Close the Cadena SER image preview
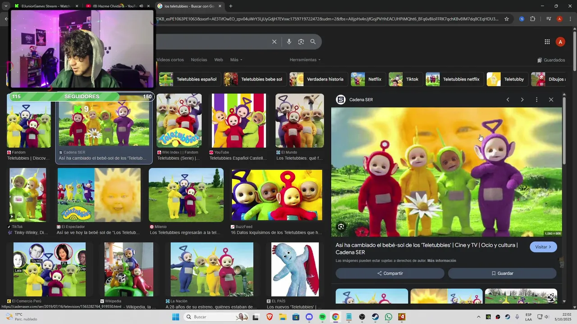This screenshot has width=577, height=324. (551, 99)
